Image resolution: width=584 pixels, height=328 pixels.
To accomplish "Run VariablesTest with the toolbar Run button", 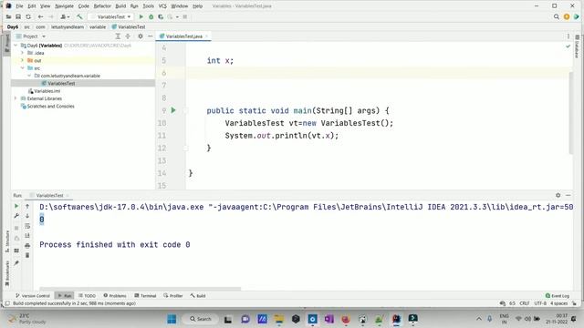I will click(x=141, y=16).
